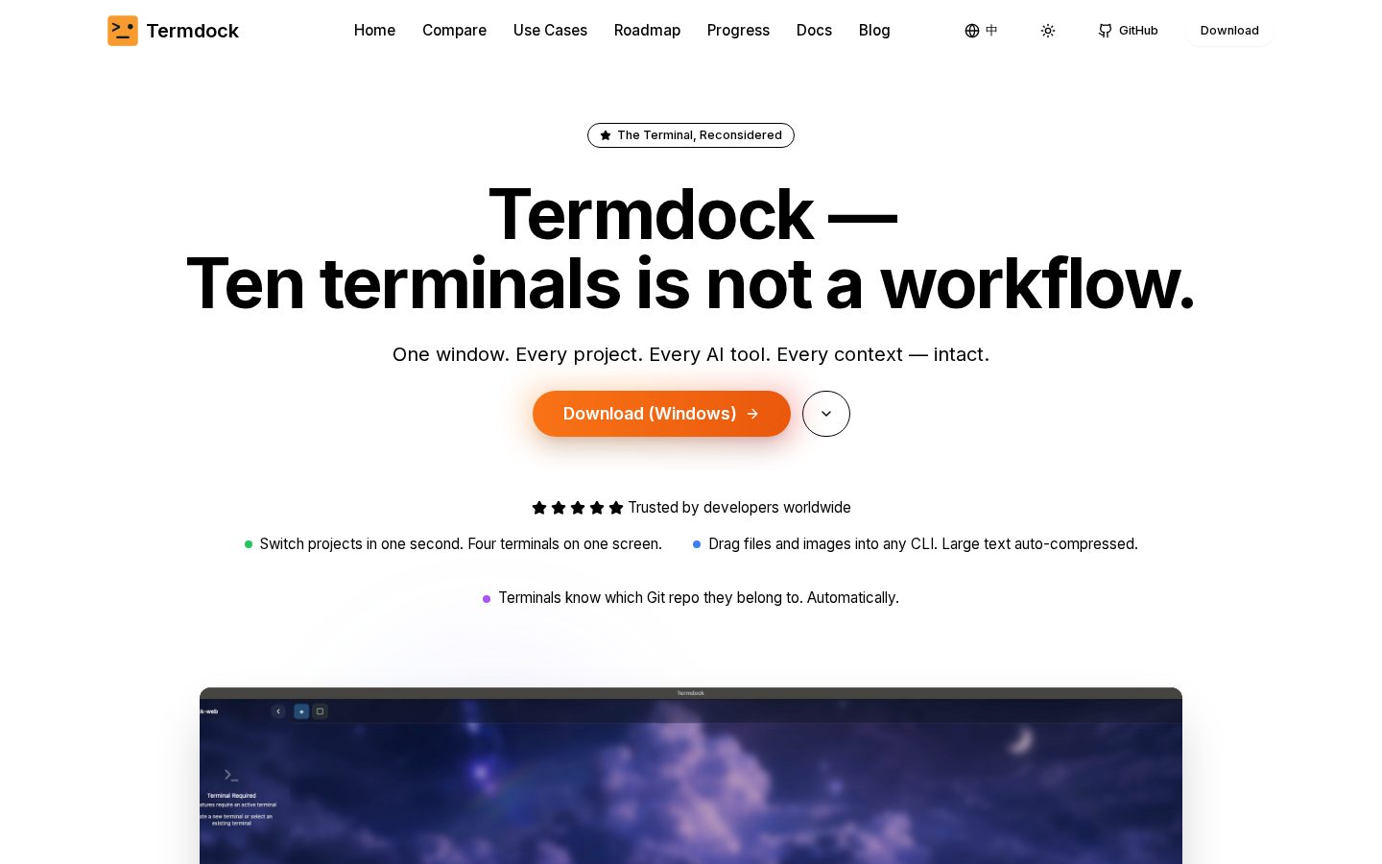
Task: Click the Termdock orange logo icon
Action: coord(123,31)
